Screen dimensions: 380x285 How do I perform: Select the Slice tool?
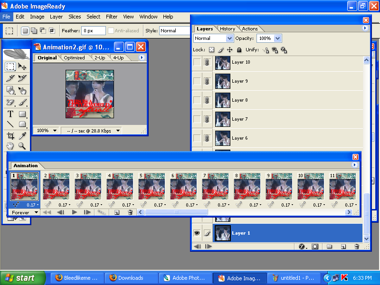pyautogui.click(x=10, y=78)
